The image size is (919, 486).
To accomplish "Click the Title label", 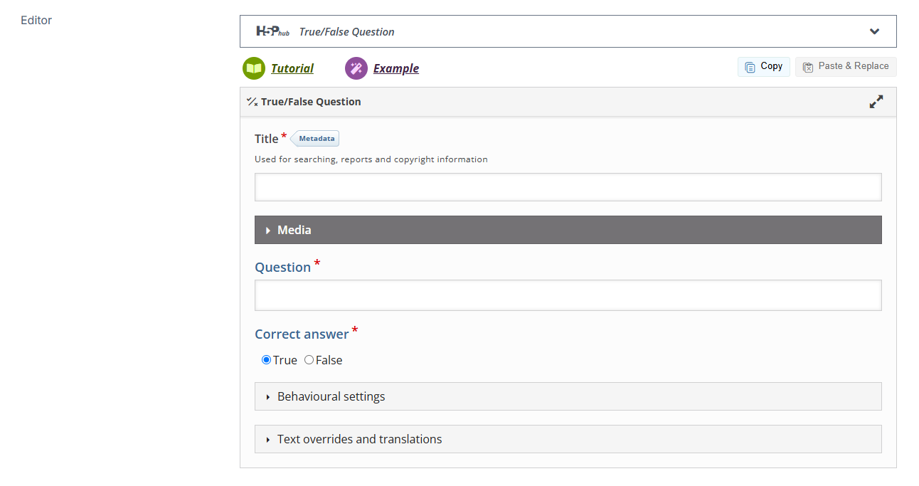I will pos(267,139).
